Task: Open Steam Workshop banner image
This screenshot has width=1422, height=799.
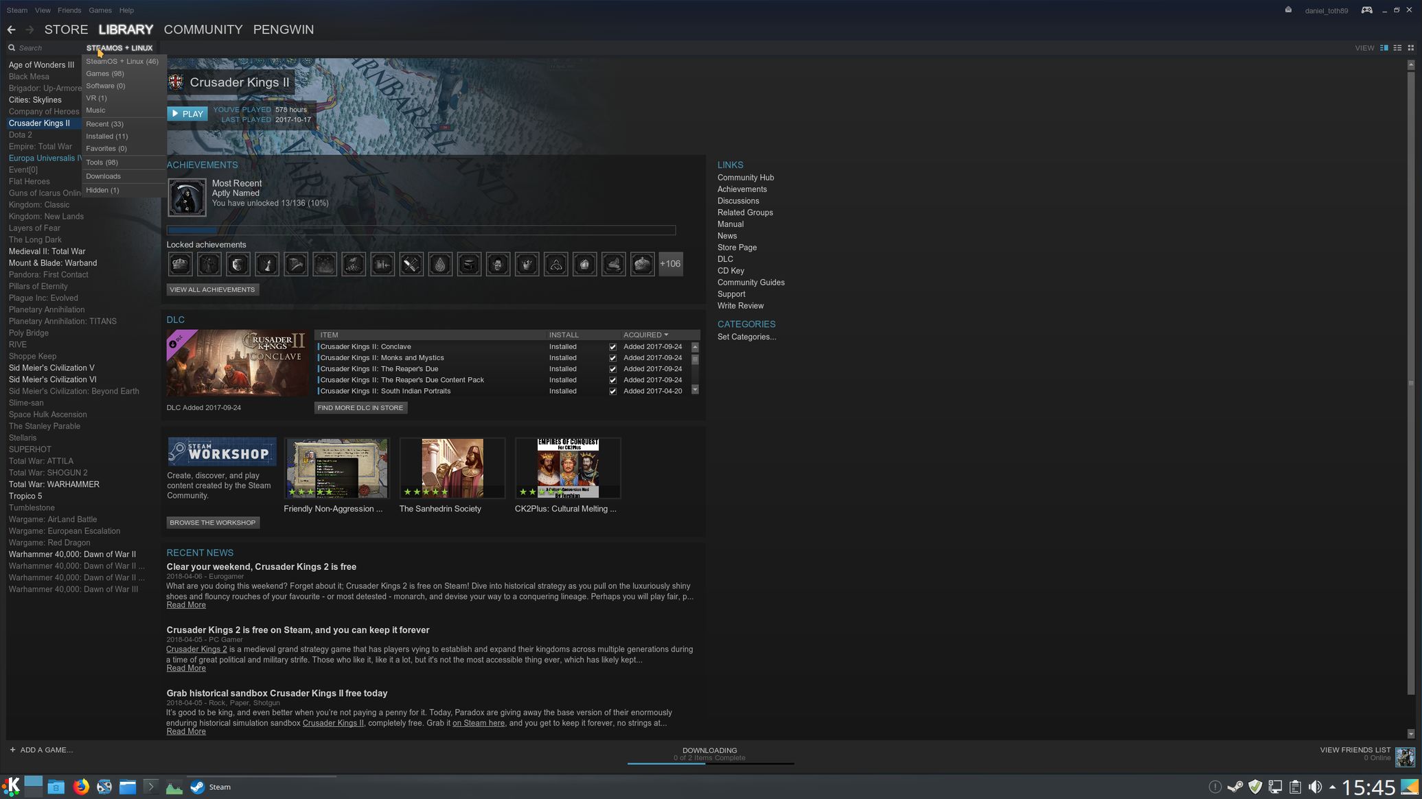Action: click(222, 453)
